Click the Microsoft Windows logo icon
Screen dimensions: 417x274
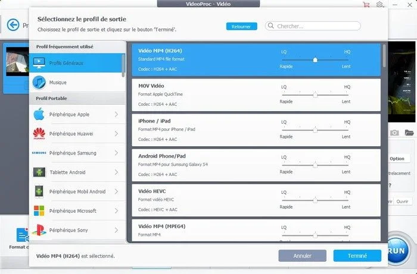(39, 210)
